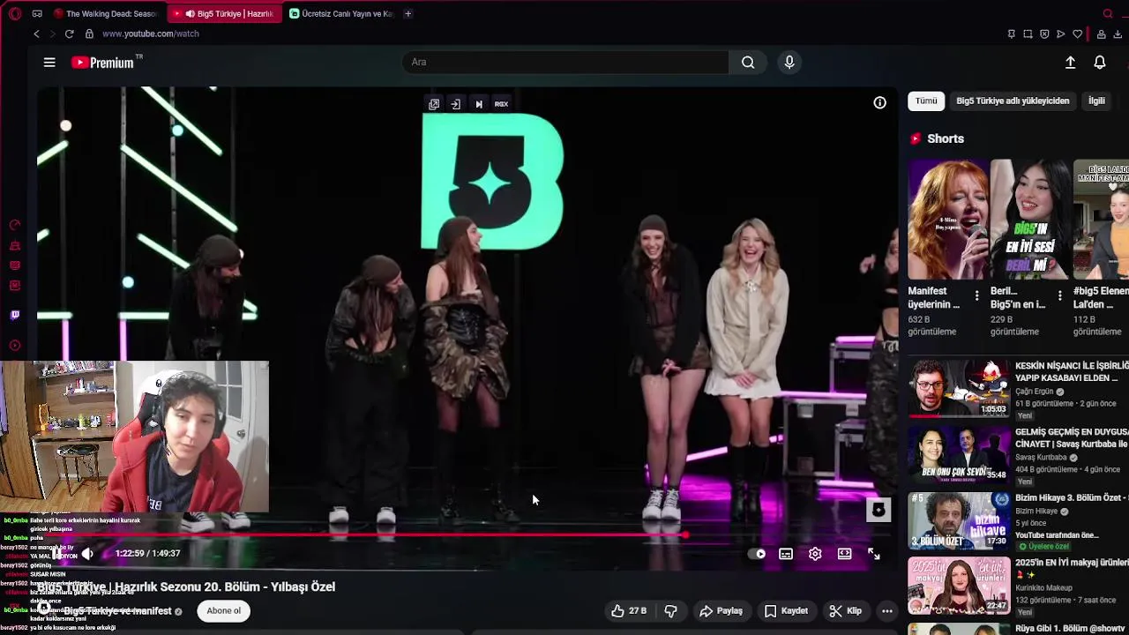
Task: Open the YouTube guide hamburger menu
Action: coord(49,62)
